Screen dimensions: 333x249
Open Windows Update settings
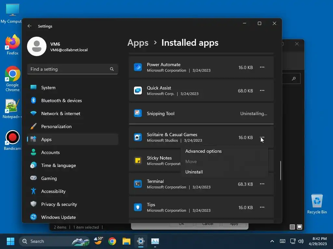73,217
